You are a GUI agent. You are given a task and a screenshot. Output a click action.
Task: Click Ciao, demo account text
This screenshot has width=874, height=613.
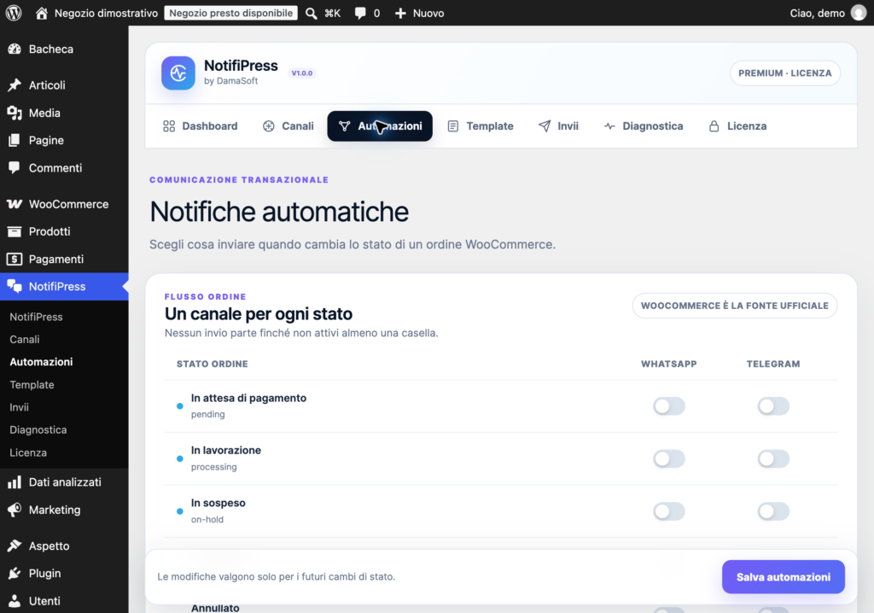817,14
